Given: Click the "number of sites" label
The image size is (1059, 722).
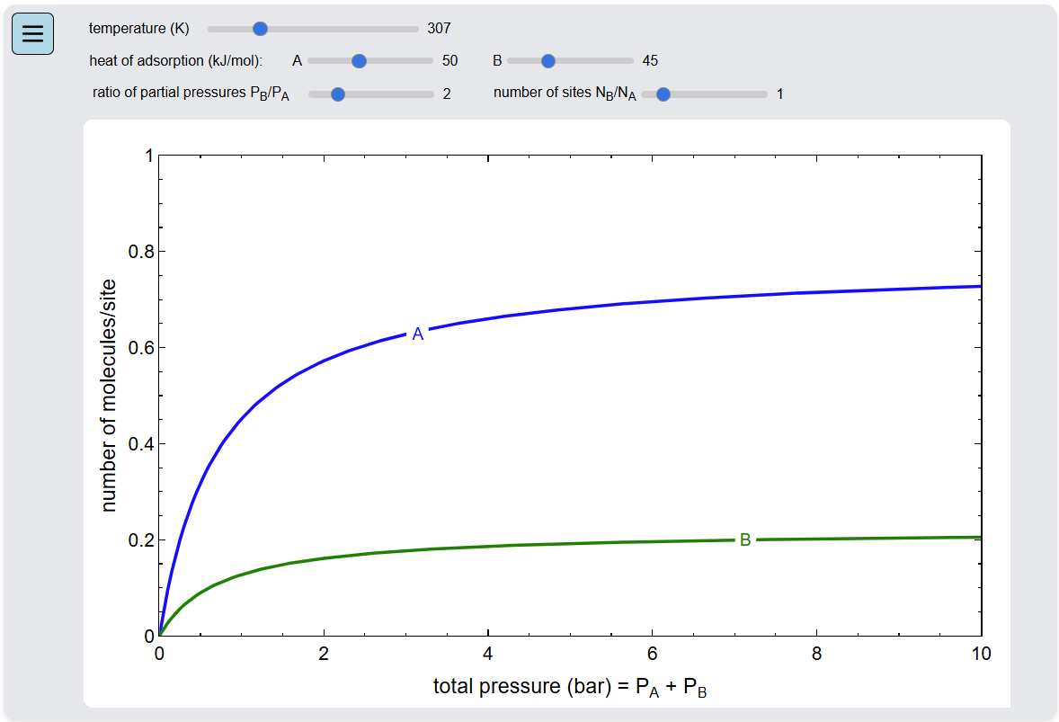Looking at the screenshot, I should [x=565, y=94].
